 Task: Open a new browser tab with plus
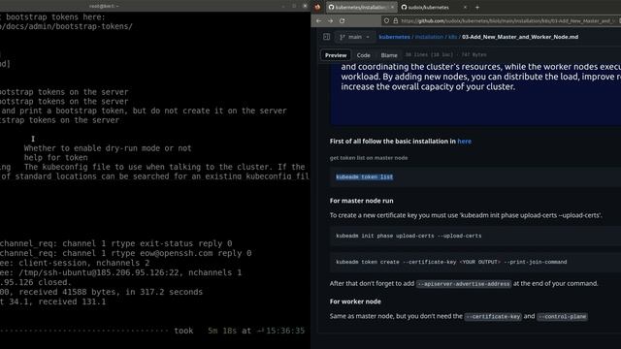477,7
